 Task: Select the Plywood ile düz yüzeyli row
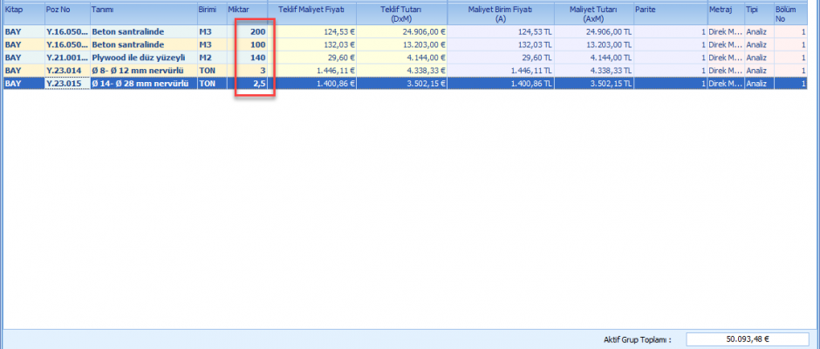pos(142,58)
